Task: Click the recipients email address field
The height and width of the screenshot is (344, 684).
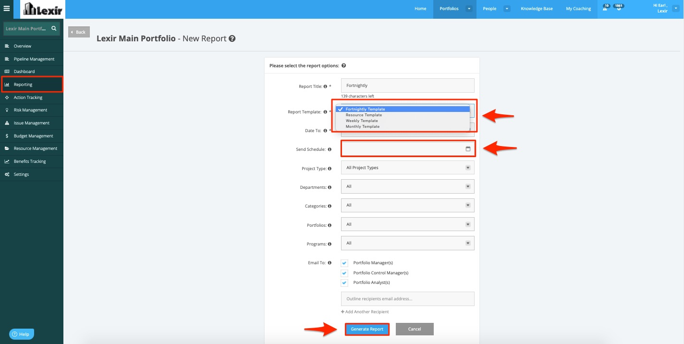Action: pyautogui.click(x=407, y=298)
